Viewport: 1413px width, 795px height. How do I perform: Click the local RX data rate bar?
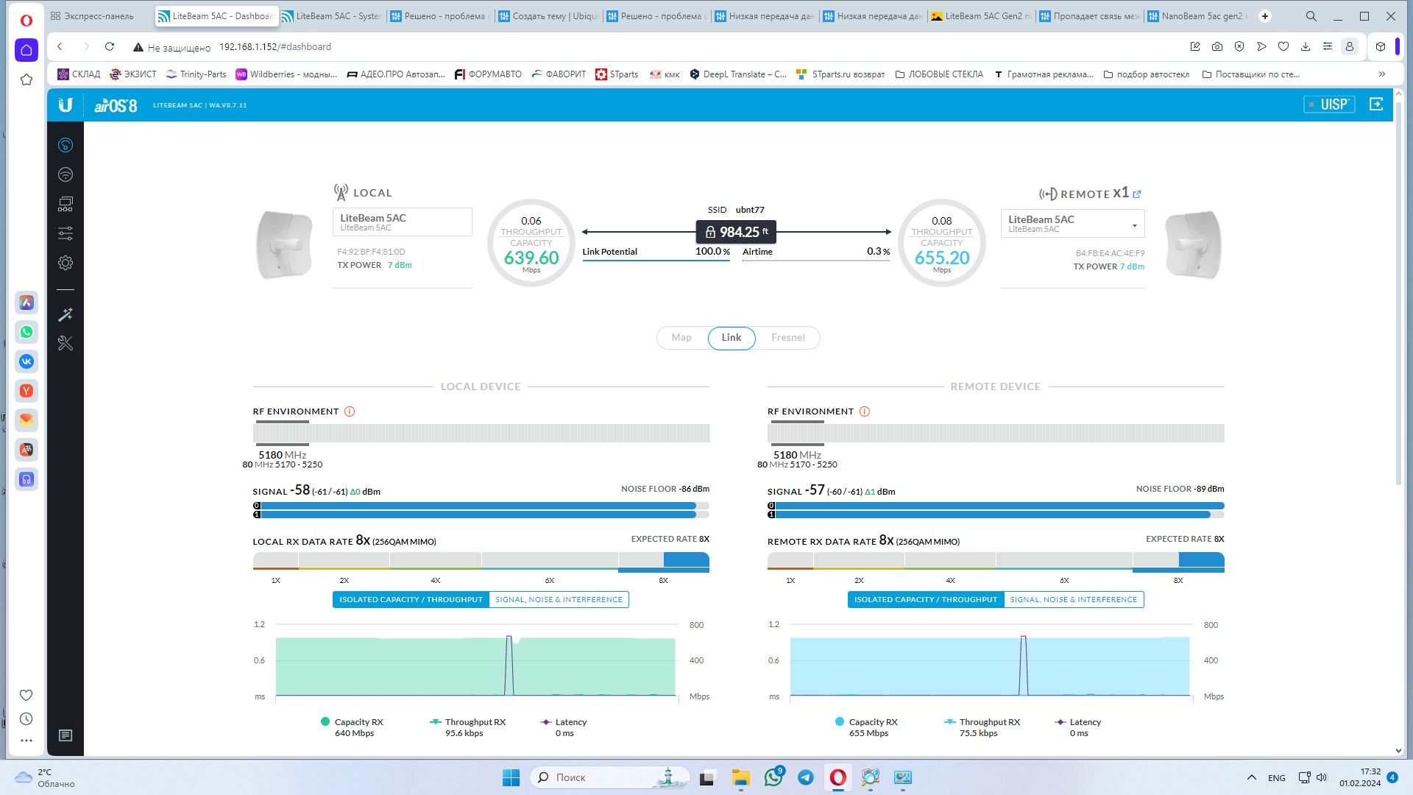[481, 561]
